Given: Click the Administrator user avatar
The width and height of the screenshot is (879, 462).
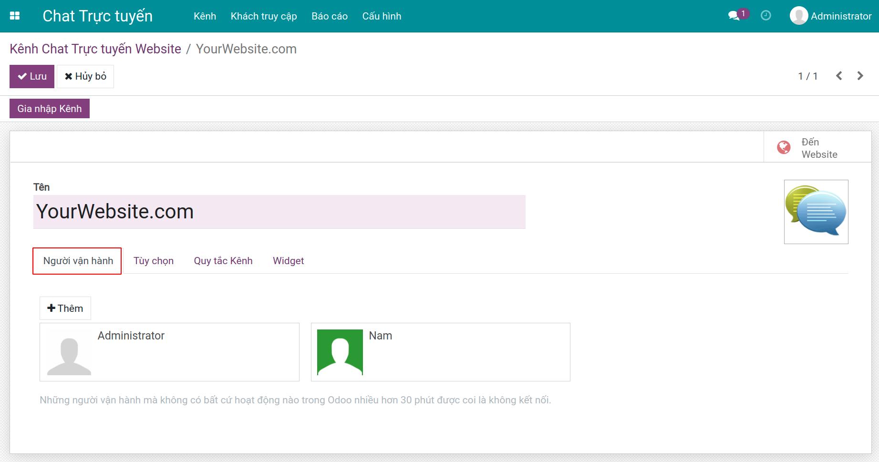Looking at the screenshot, I should point(798,16).
